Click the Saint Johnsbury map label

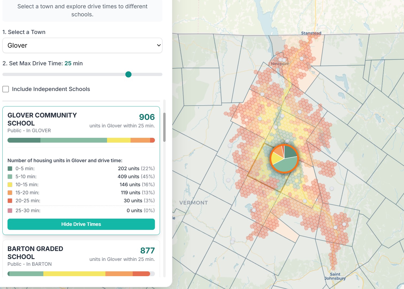[x=335, y=276]
